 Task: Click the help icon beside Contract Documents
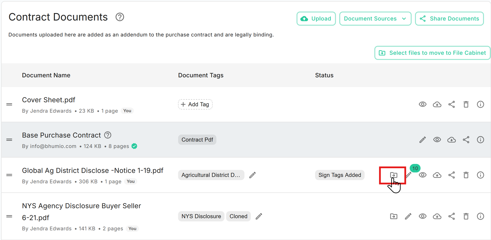tap(120, 17)
